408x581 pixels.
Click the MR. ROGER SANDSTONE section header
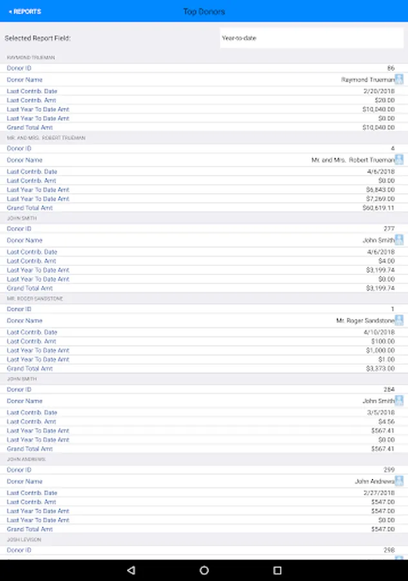click(x=35, y=299)
